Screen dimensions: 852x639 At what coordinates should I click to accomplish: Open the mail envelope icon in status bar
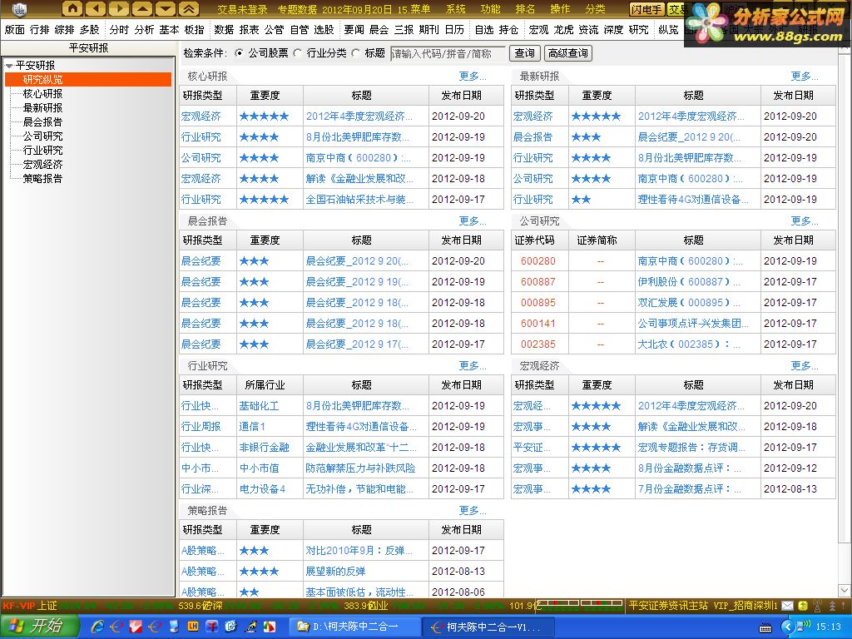click(787, 606)
